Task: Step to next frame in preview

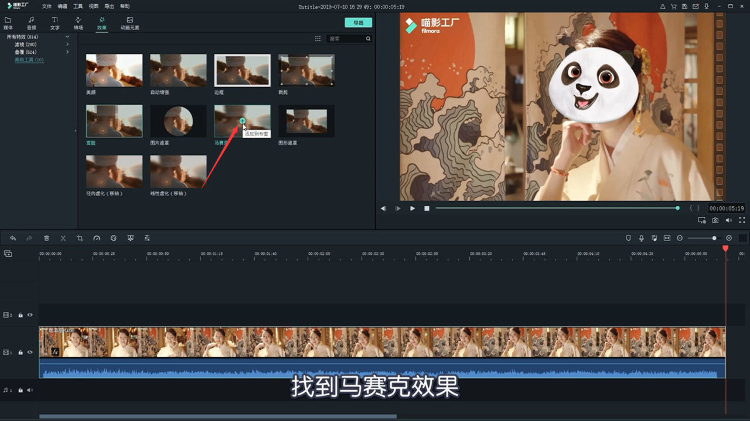Action: coord(398,208)
